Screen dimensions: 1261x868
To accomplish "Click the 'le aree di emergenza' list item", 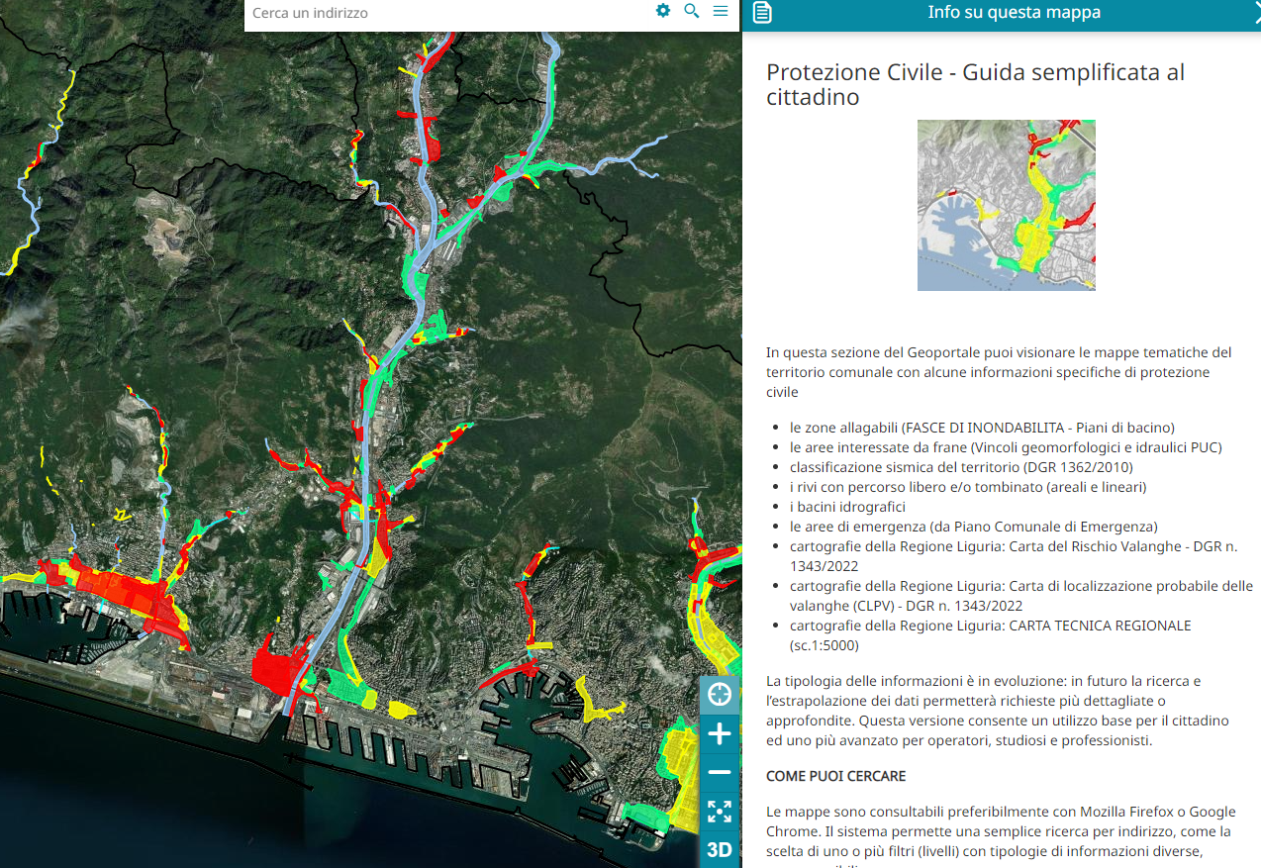I will tap(973, 527).
